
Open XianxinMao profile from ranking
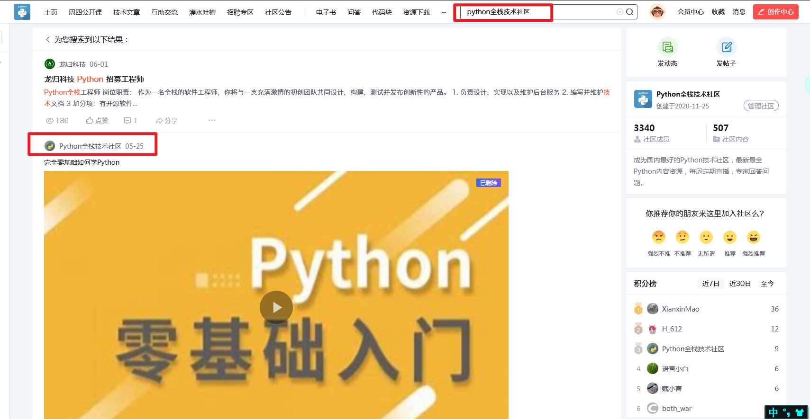pos(681,309)
